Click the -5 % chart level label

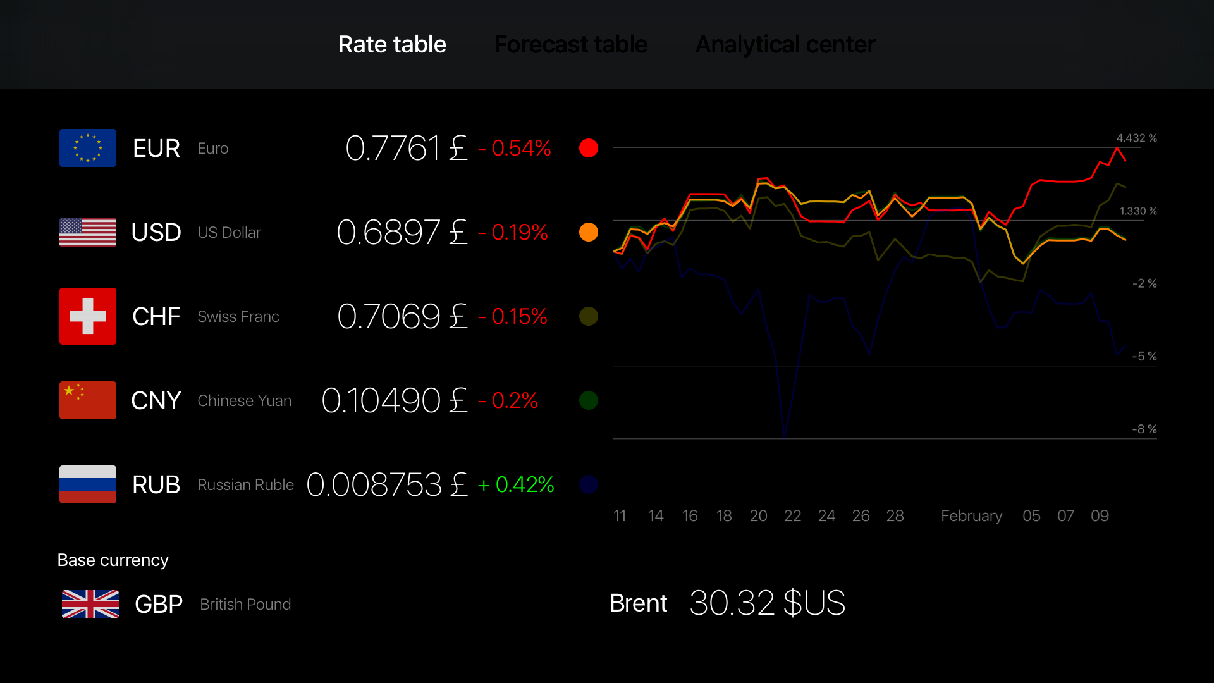coord(1144,356)
